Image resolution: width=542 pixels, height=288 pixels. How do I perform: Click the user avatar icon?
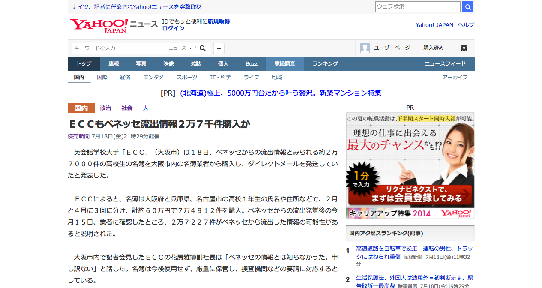tap(365, 48)
